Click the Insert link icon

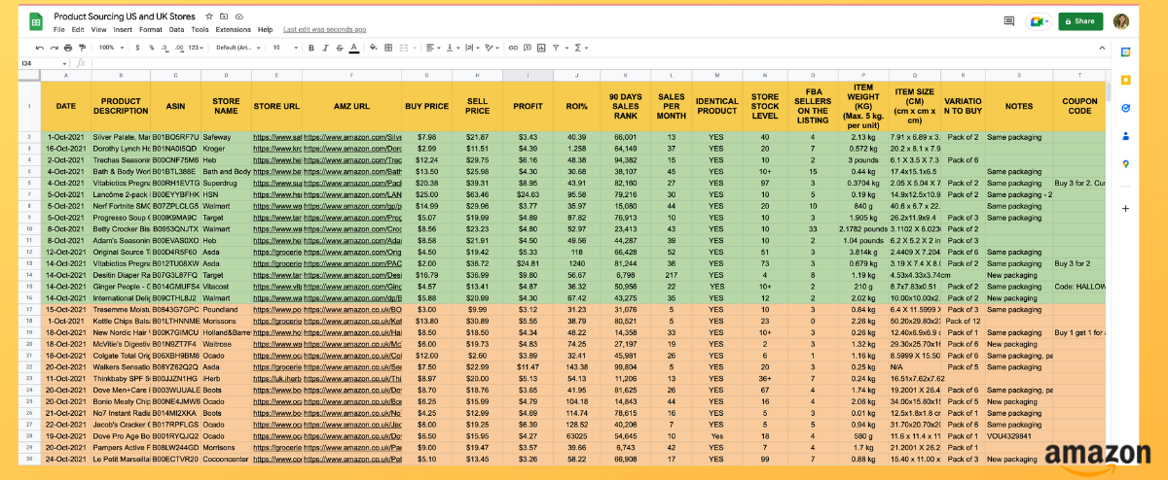[x=513, y=47]
